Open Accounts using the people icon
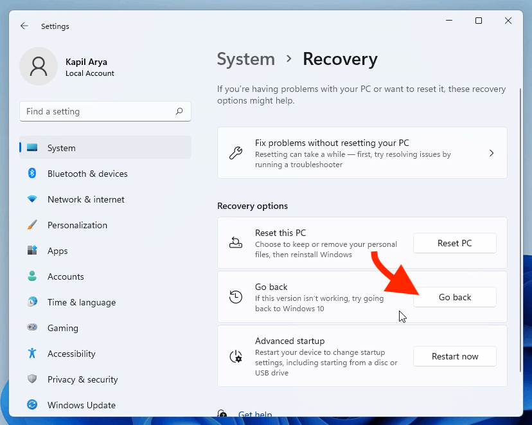Viewport: 532px width, 425px height. tap(32, 276)
